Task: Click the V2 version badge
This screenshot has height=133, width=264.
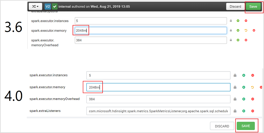Action: 48,7
